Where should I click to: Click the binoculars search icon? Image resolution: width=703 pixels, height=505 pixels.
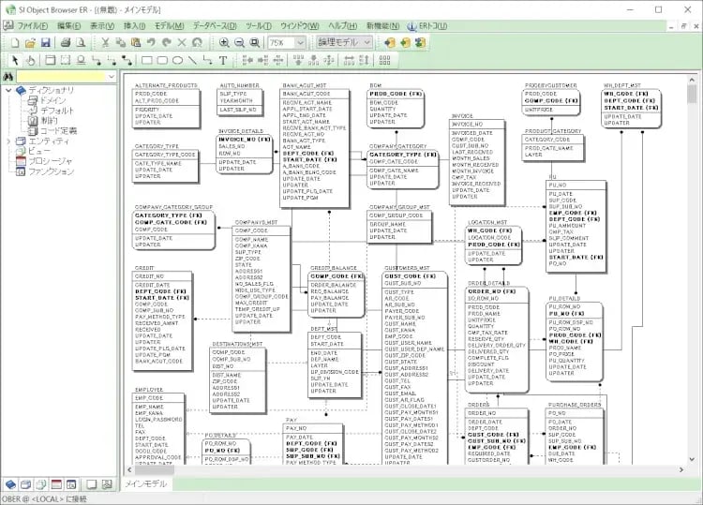(8, 76)
